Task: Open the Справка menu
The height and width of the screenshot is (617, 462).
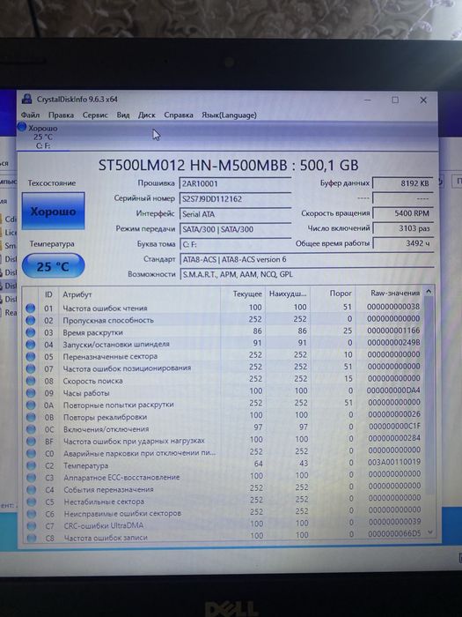Action: coord(179,115)
